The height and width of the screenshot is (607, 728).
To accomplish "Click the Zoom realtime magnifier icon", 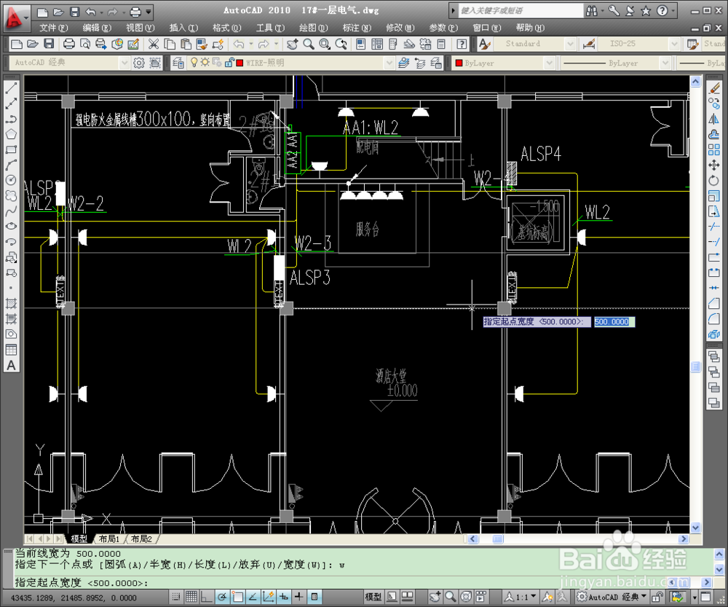I will pos(308,44).
